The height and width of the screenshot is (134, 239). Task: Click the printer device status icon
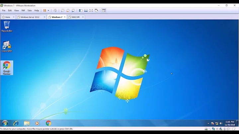pos(217,129)
